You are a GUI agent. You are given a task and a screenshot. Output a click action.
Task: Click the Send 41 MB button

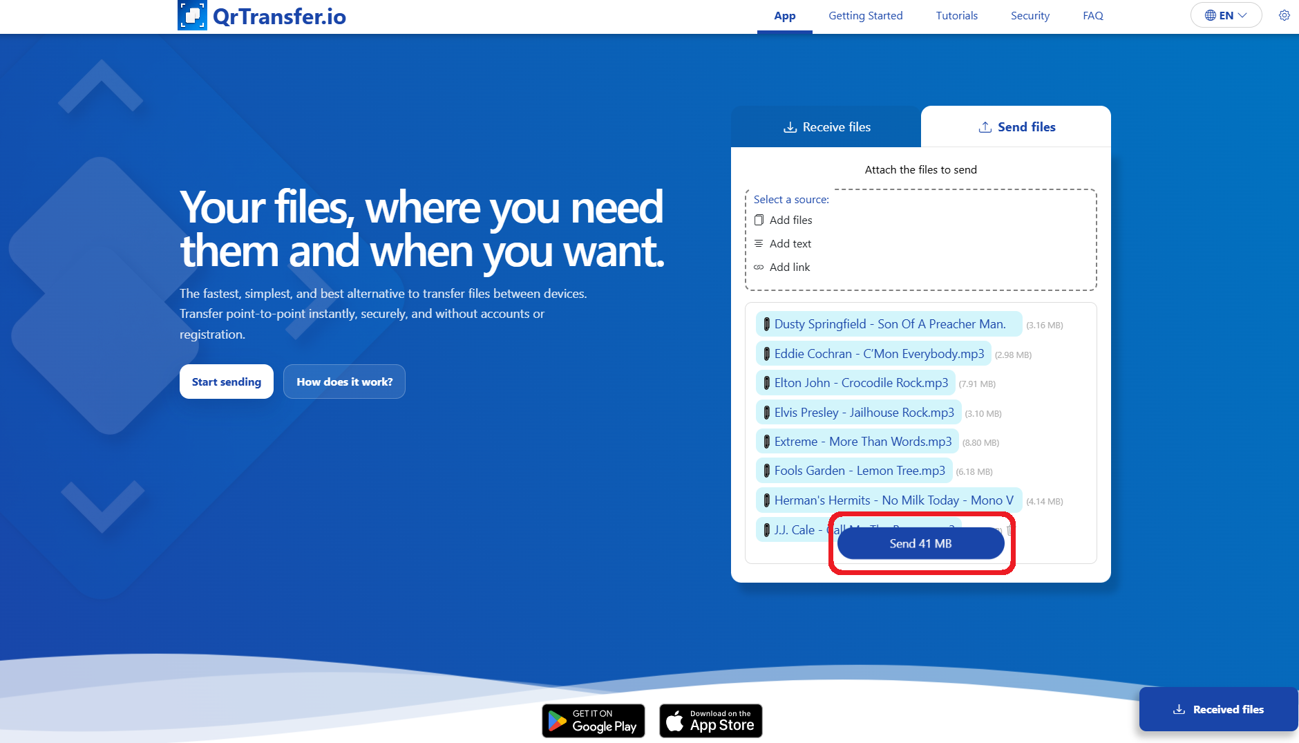pyautogui.click(x=920, y=543)
